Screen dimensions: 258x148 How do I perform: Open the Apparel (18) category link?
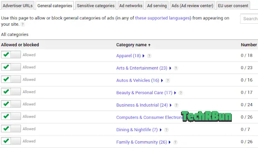point(129,56)
